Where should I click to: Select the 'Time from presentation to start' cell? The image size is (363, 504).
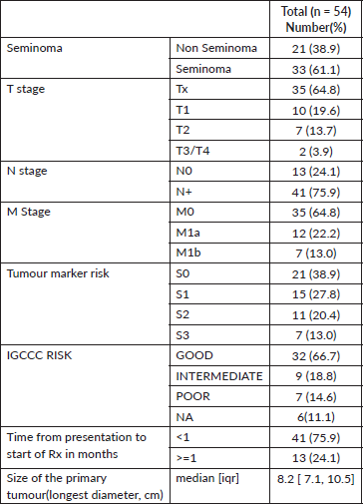click(85, 448)
